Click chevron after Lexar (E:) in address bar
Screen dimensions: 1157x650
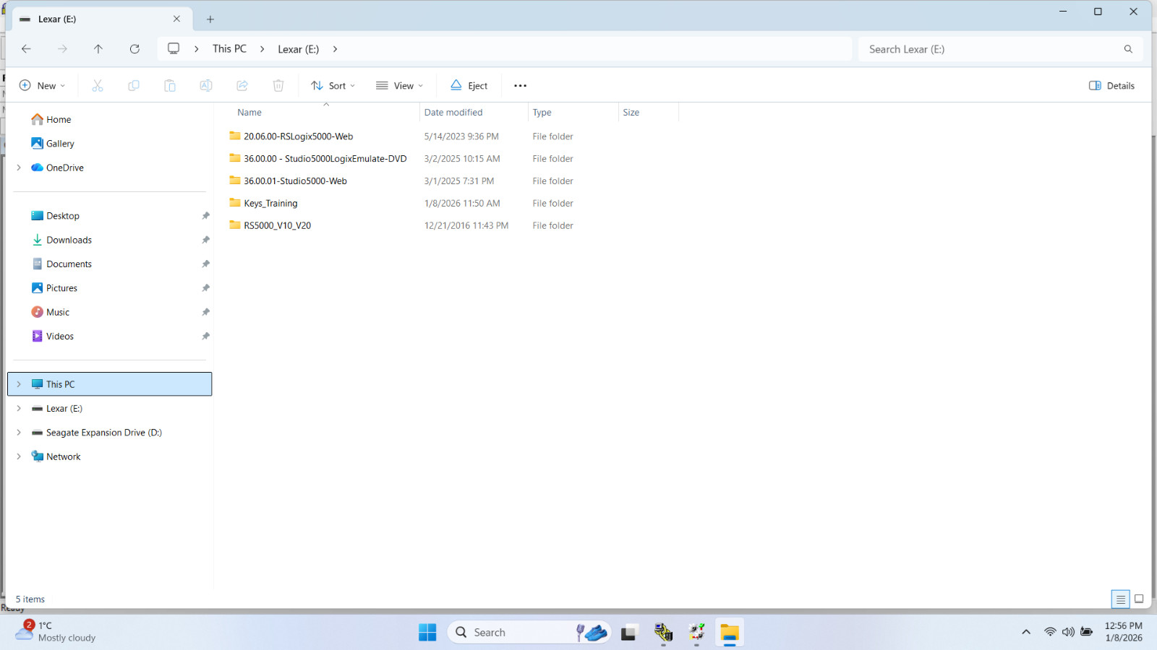(x=335, y=49)
